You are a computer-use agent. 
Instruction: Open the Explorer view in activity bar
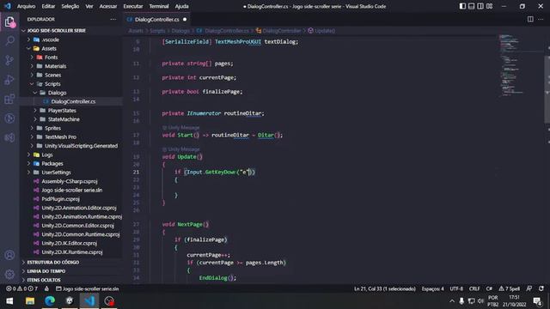tap(9, 22)
